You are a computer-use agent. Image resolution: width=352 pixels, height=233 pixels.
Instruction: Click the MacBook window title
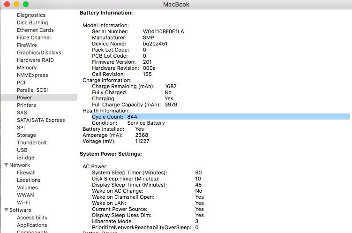(x=176, y=4)
